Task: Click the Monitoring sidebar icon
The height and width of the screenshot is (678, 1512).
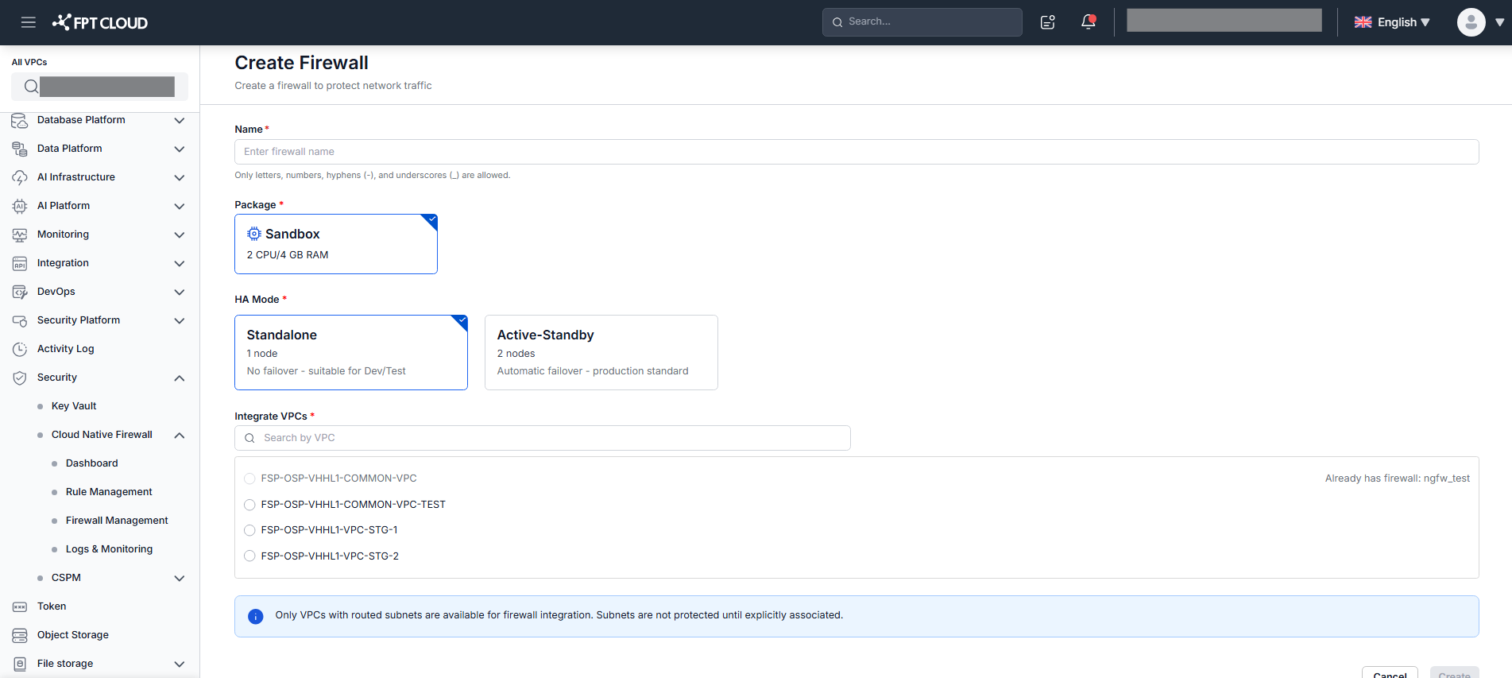Action: (x=20, y=234)
